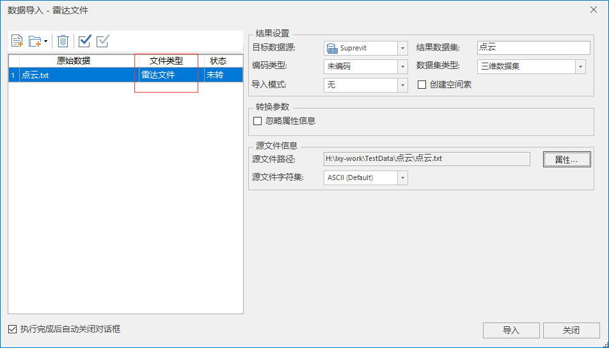
Task: Click the Suprevit datasource icon
Action: pos(332,49)
